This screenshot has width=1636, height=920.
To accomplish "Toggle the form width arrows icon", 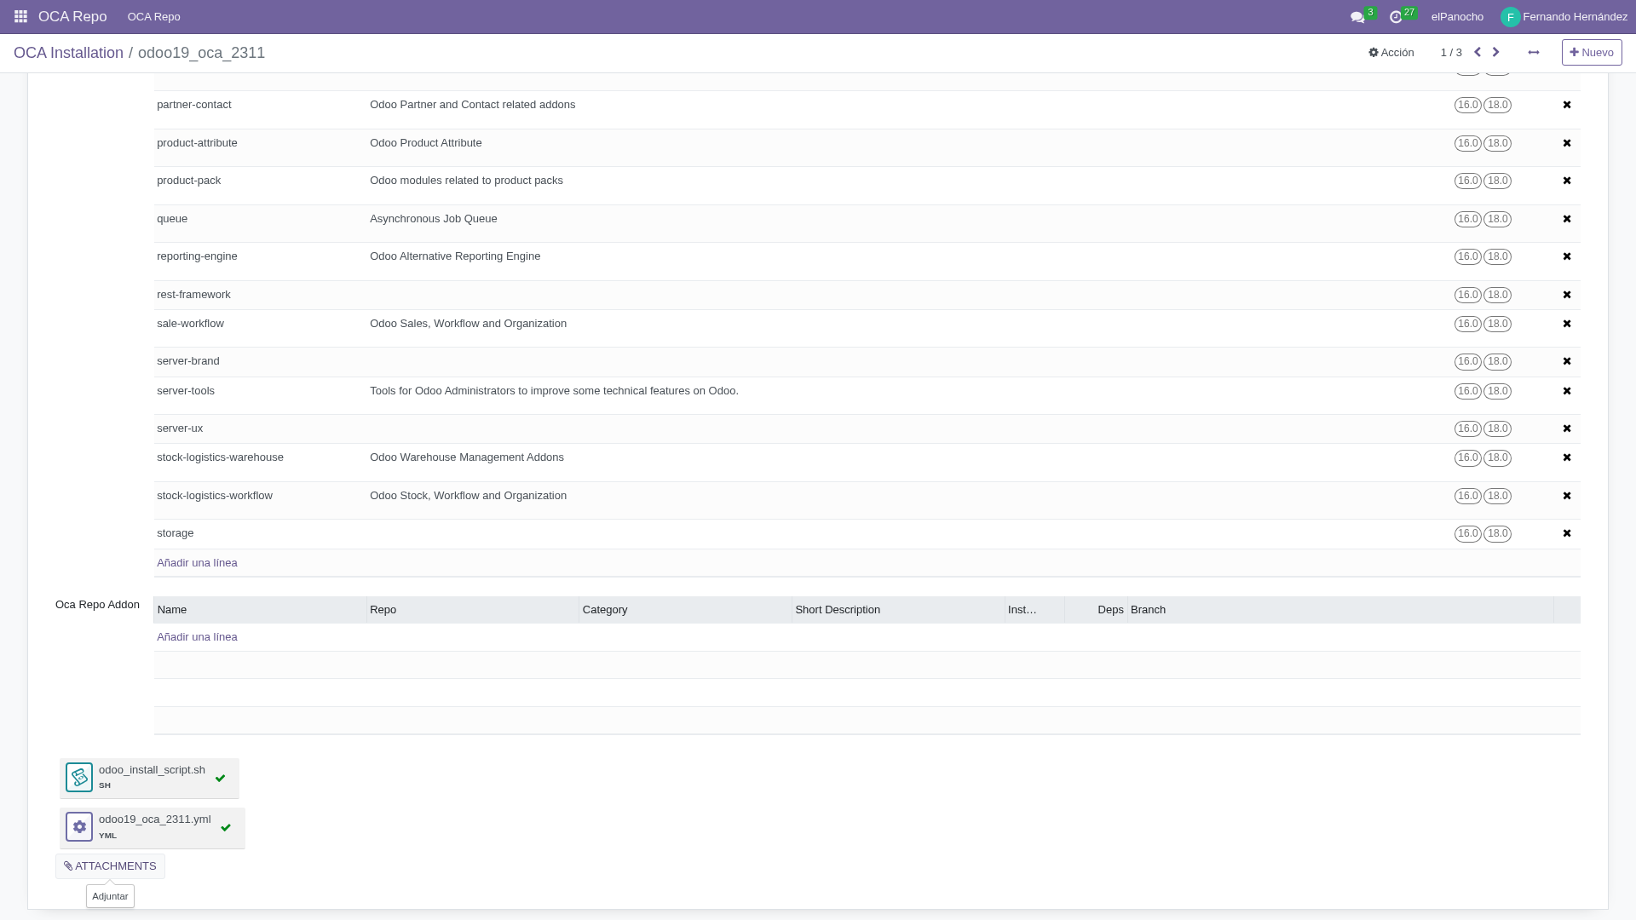I will click(1534, 52).
